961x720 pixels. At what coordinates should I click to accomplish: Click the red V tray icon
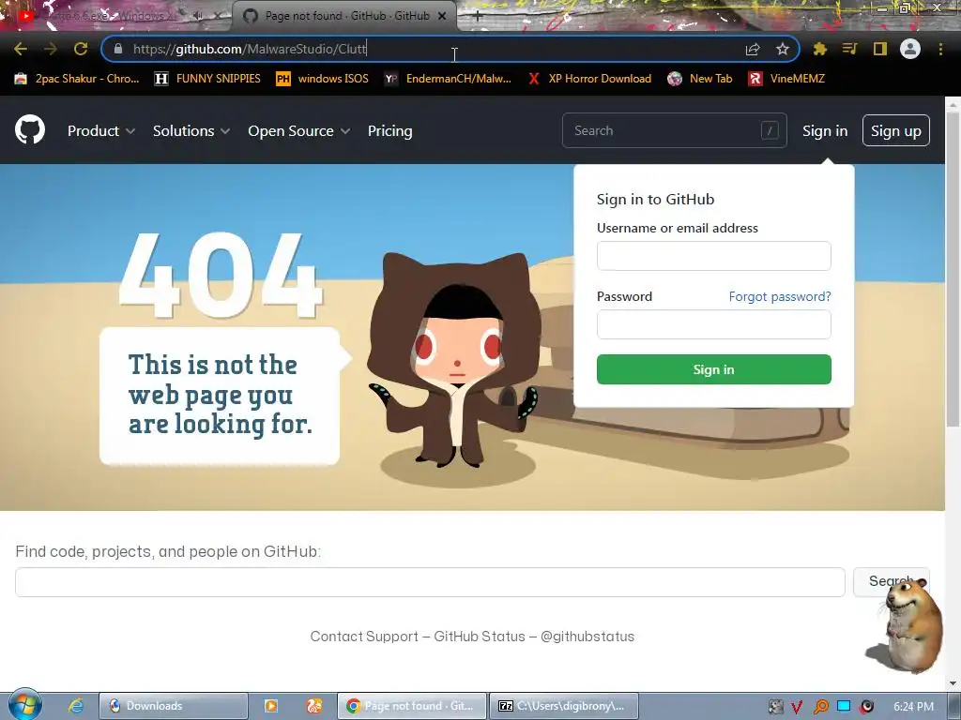pos(797,707)
